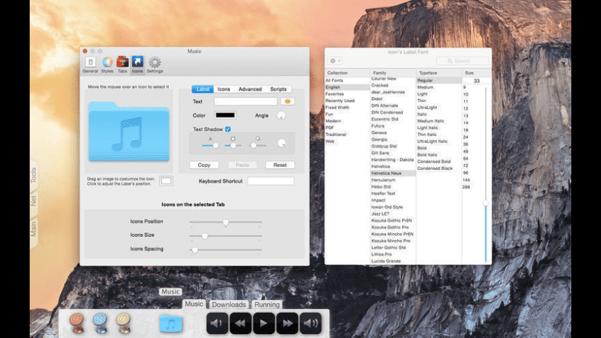The height and width of the screenshot is (338, 601).
Task: Open the General preferences pane
Action: pos(90,65)
